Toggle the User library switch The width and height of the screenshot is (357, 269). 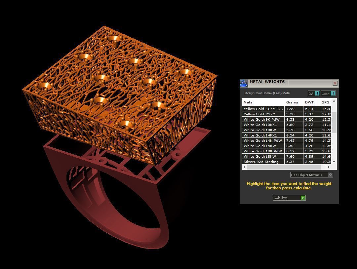click(x=328, y=94)
